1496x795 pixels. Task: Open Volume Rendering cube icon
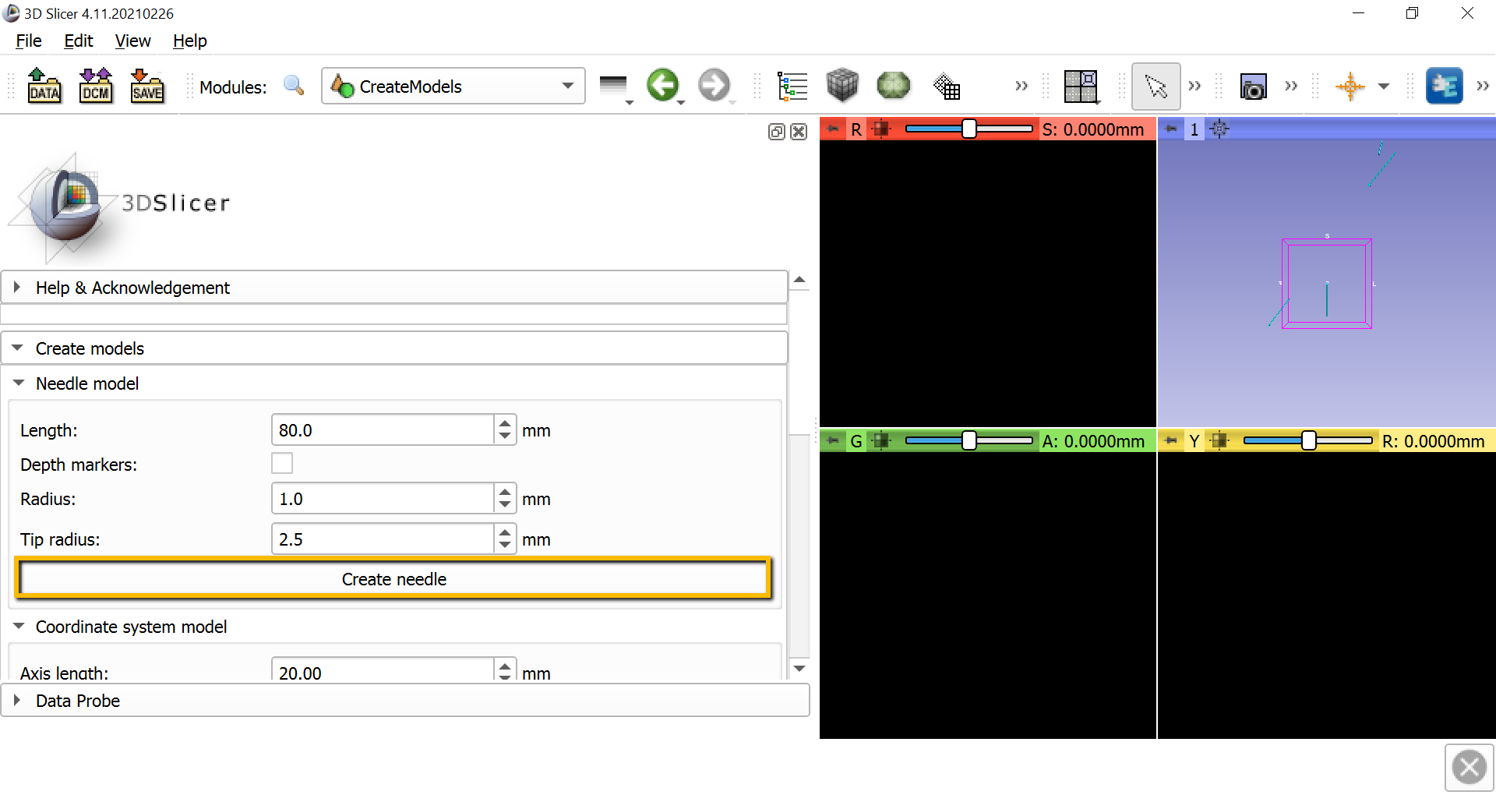[x=842, y=86]
